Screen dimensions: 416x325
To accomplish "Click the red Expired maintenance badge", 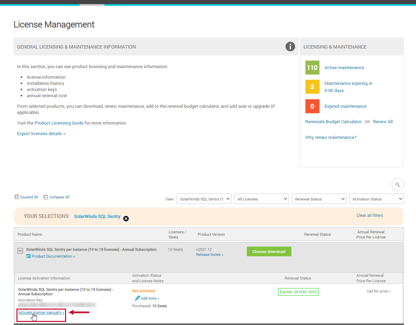I will click(x=312, y=106).
